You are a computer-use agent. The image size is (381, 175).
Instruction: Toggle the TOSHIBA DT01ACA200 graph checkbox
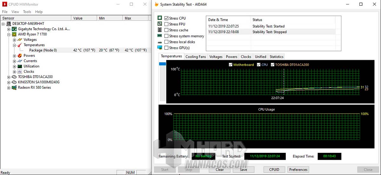click(x=272, y=65)
